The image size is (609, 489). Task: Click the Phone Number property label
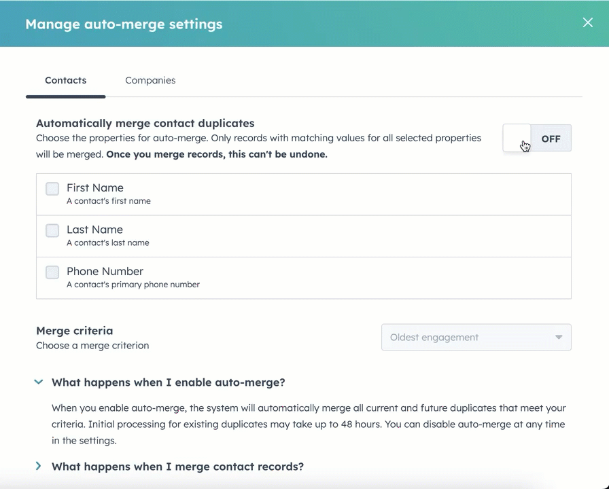click(105, 271)
